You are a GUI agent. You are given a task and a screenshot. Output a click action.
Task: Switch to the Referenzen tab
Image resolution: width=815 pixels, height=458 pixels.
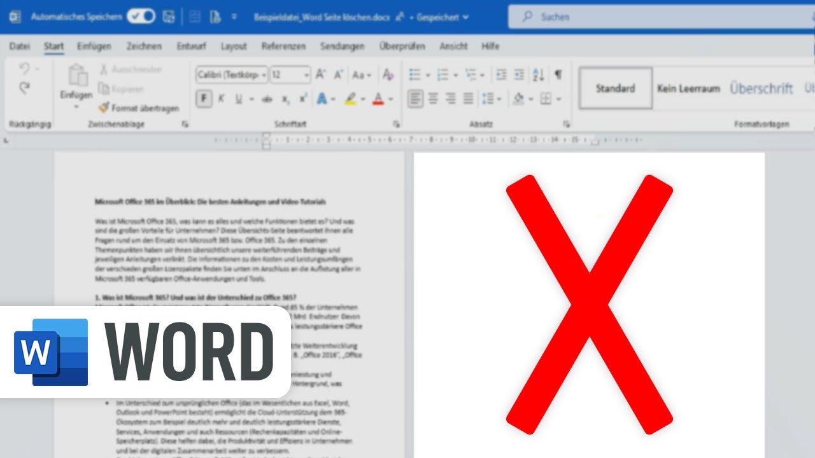(283, 46)
